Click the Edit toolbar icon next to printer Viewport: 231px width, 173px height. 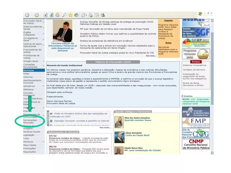[97, 15]
